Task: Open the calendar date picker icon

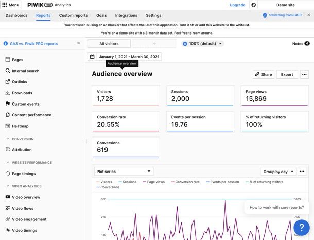Action: (x=92, y=57)
